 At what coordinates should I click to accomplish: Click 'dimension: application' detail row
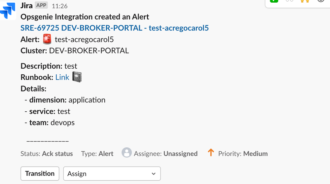65,100
